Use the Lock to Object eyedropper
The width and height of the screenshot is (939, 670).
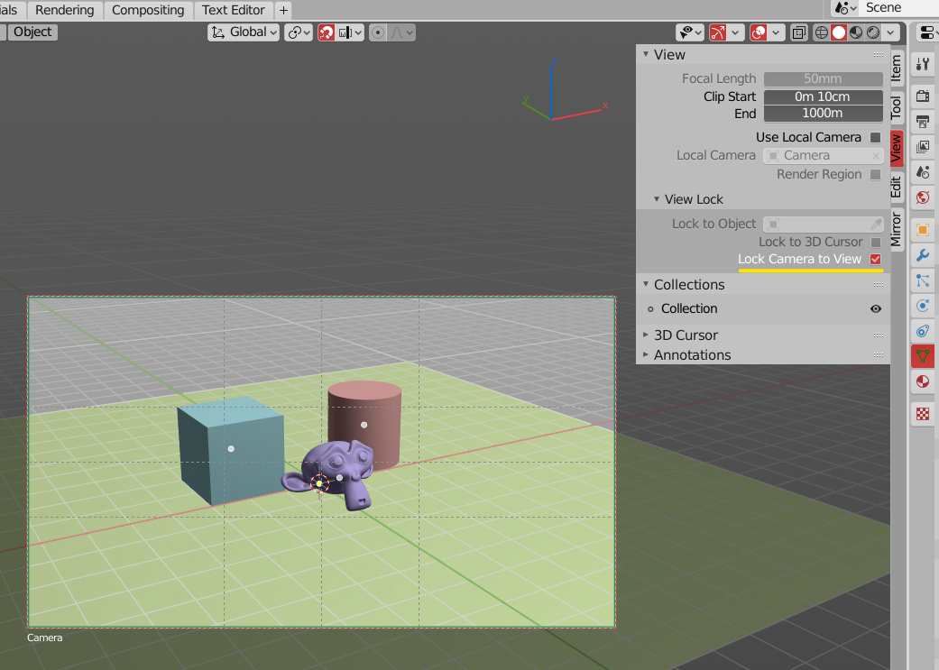[876, 224]
